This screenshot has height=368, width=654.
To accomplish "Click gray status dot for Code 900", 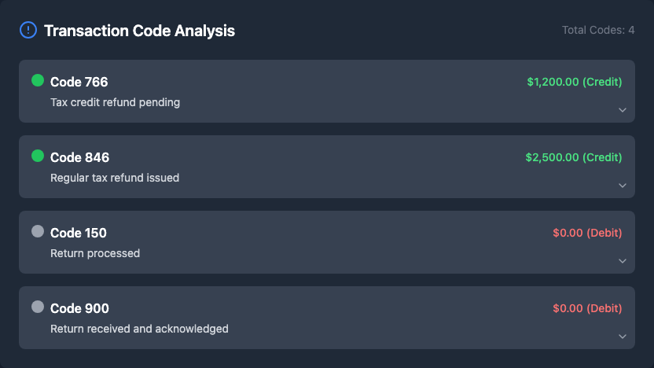I will click(x=38, y=307).
